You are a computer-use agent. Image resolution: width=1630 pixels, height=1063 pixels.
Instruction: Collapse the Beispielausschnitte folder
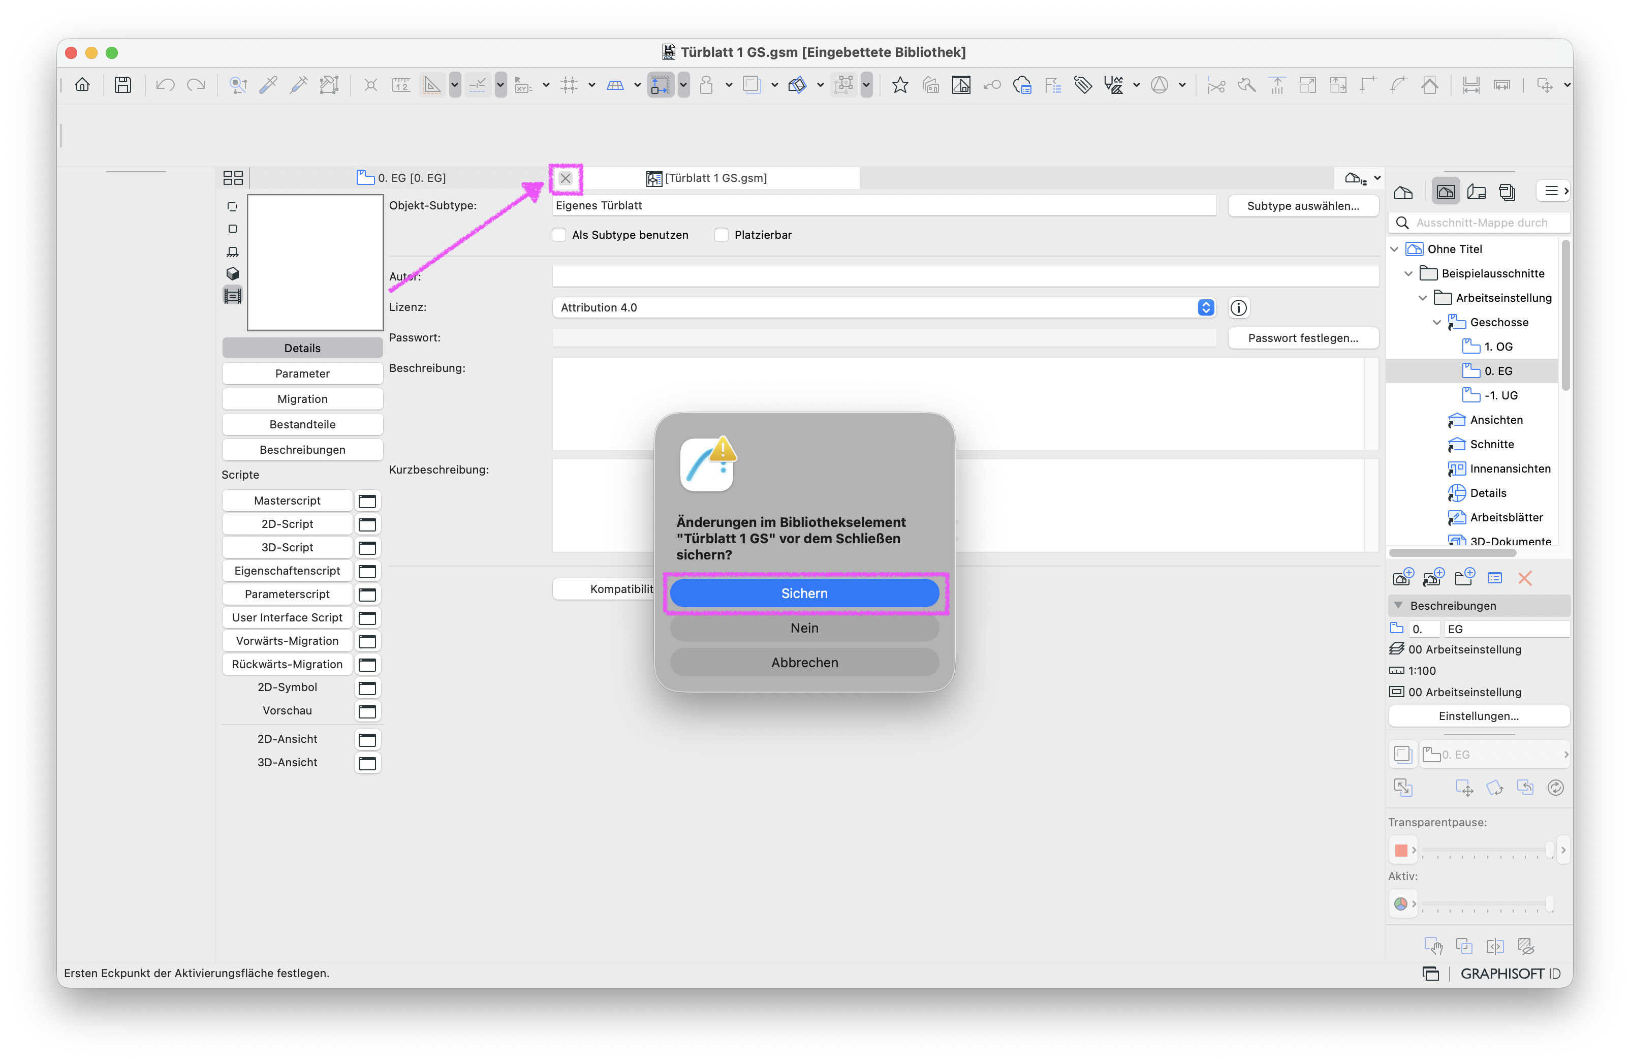pos(1409,274)
